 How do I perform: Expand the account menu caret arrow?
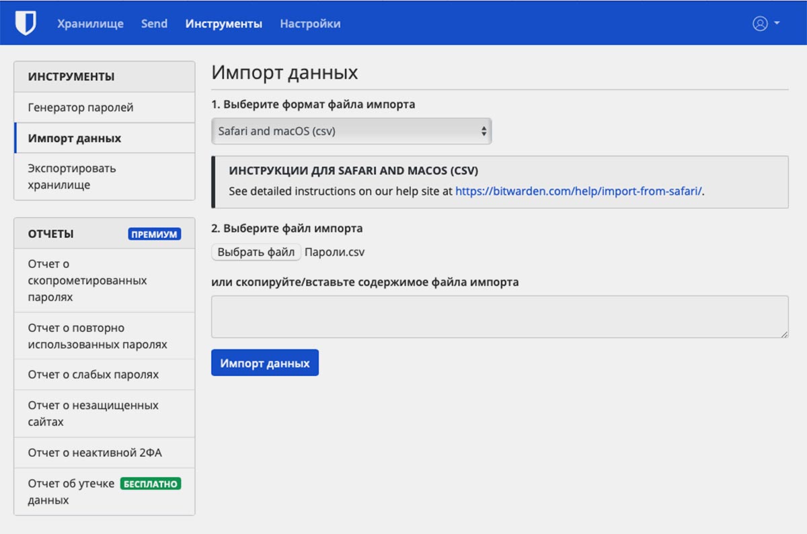click(x=777, y=24)
